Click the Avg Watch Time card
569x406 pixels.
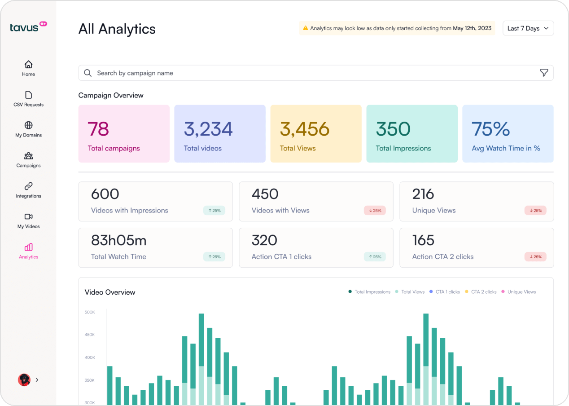508,134
